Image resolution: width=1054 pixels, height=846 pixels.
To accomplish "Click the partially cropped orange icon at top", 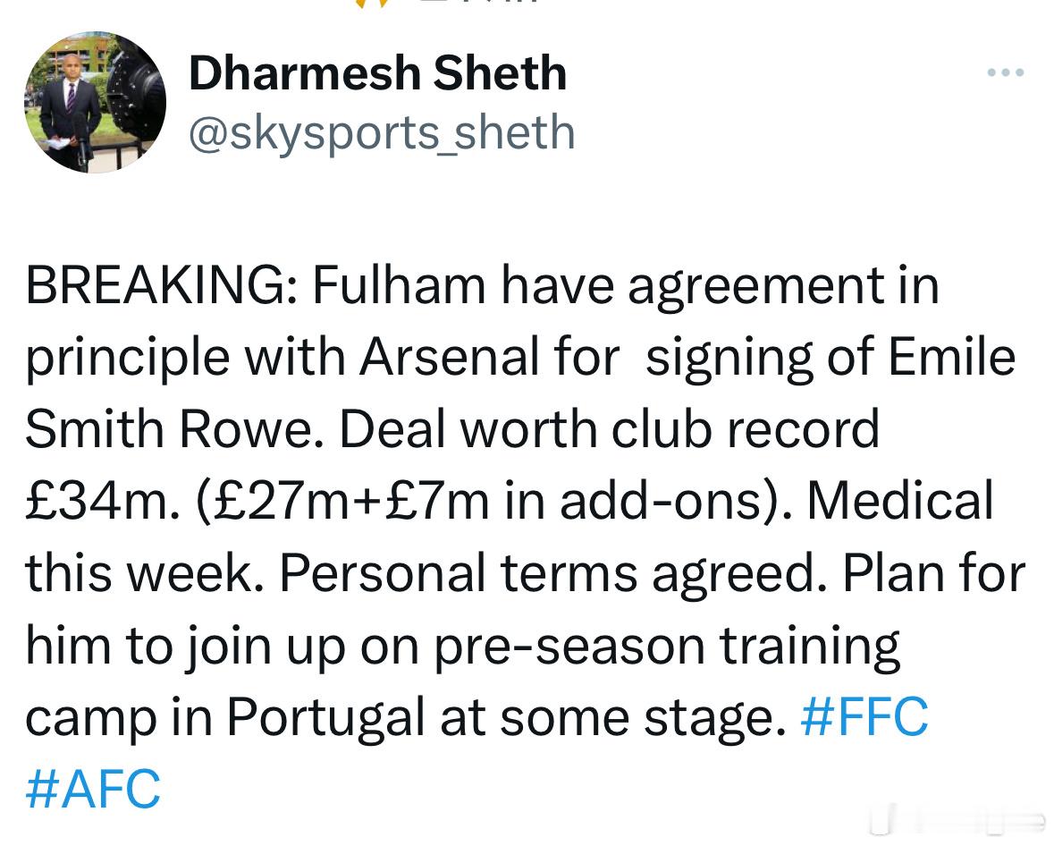I will coord(375,4).
